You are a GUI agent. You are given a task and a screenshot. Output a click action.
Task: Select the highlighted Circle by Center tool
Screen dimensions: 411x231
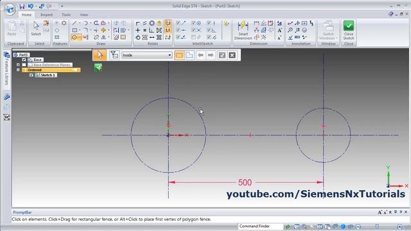(x=74, y=37)
